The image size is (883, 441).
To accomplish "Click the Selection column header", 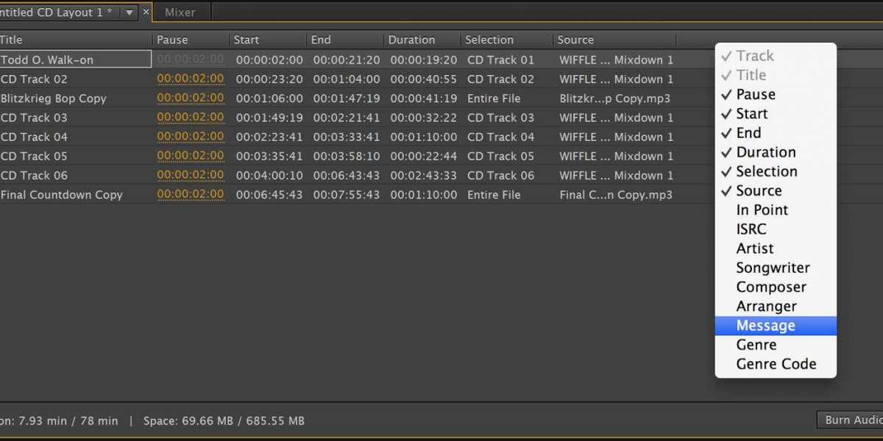I will tap(489, 40).
